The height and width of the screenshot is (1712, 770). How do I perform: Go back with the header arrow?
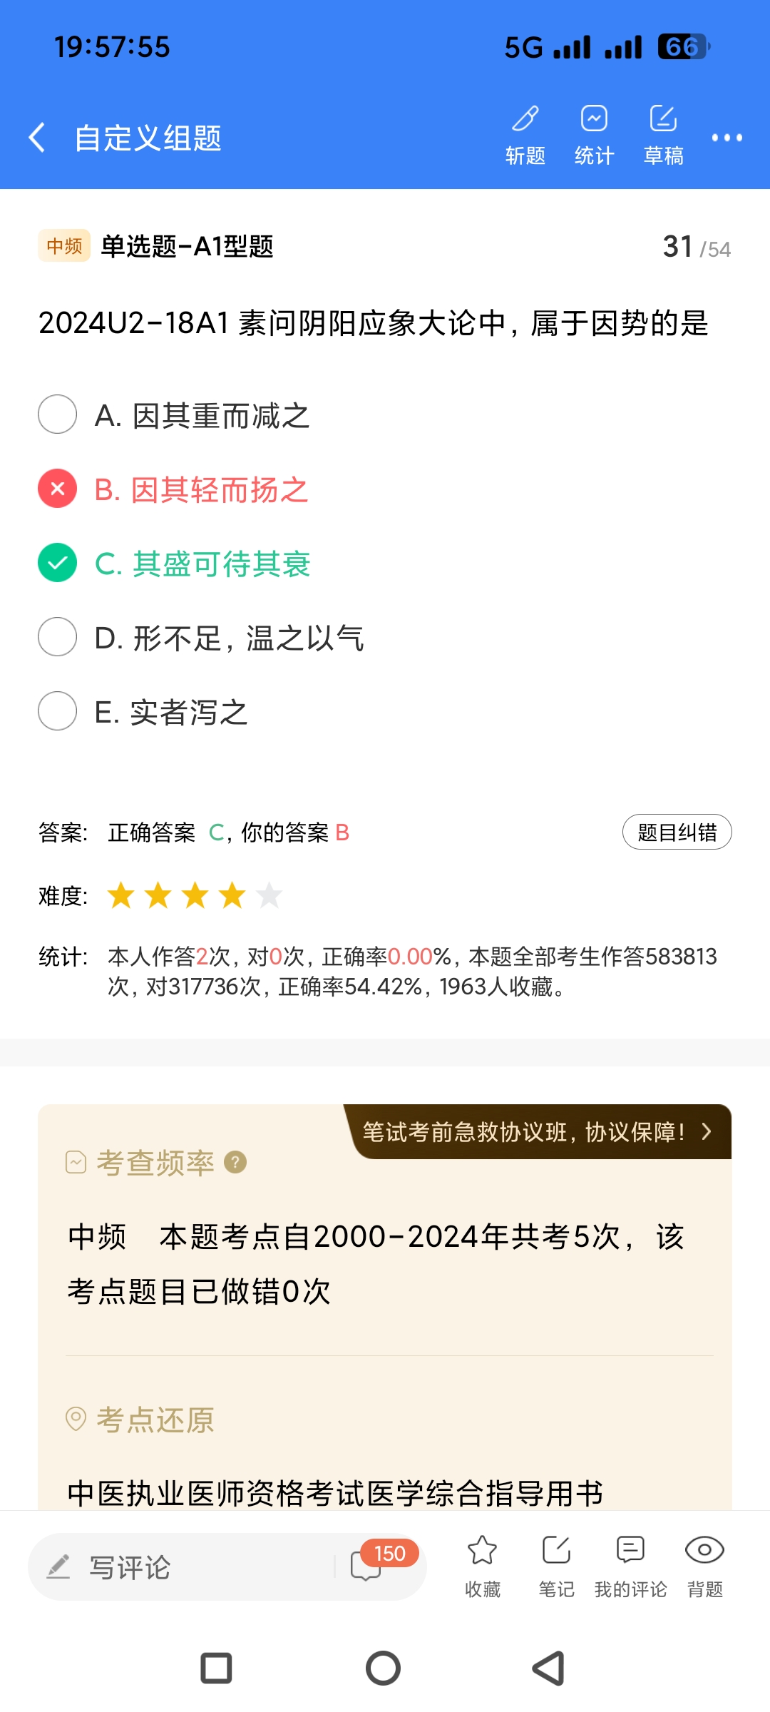(x=37, y=137)
